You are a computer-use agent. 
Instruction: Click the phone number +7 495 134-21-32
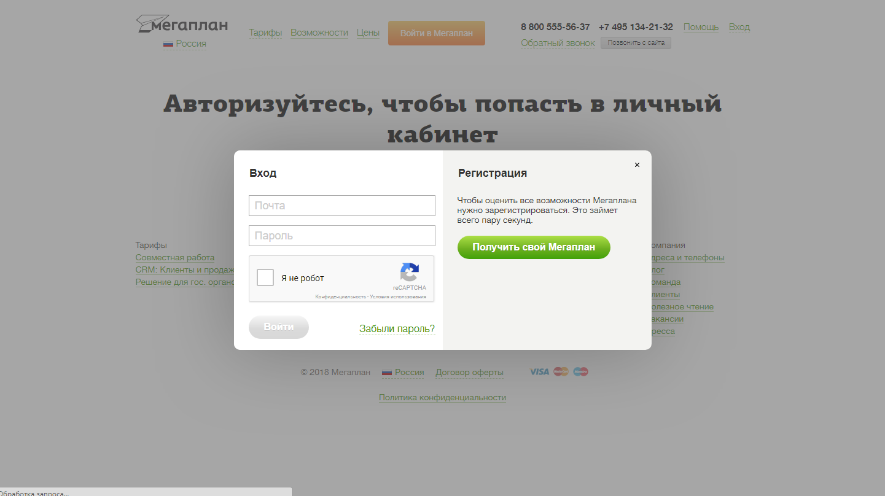click(636, 27)
